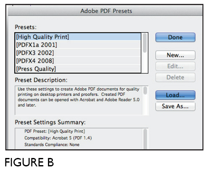Click the 'PDF Preset: [High Quality Print]' summary line
The width and height of the screenshot is (210, 171).
coord(55,131)
